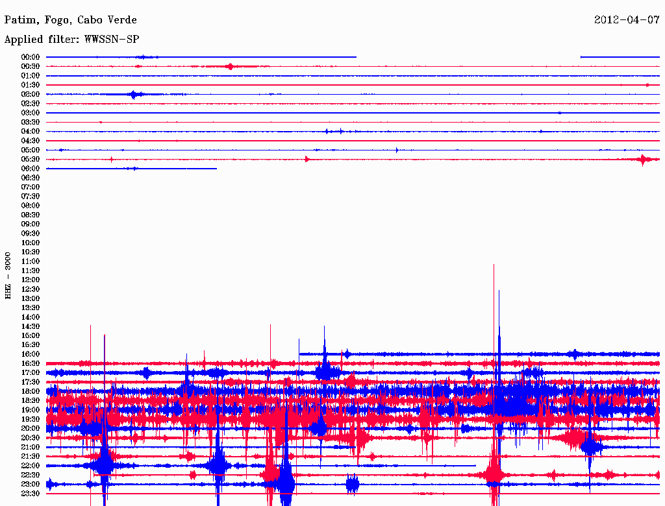Click the '04:30' time label
Viewport: 665px width, 506px height.
[31, 141]
